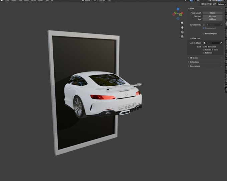Viewport: 227px width, 181px height.
Task: Switch to the Tool sidebar tab
Action: point(226,17)
